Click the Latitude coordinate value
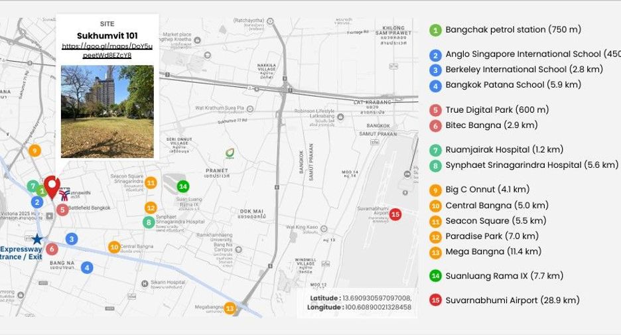The width and height of the screenshot is (621, 335). tap(377, 298)
